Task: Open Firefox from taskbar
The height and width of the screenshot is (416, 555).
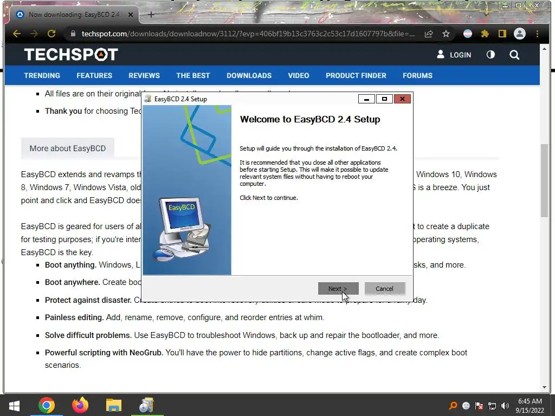Action: (80, 405)
